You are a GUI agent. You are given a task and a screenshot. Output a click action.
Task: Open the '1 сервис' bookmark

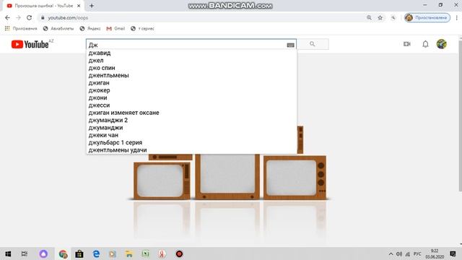pos(142,29)
